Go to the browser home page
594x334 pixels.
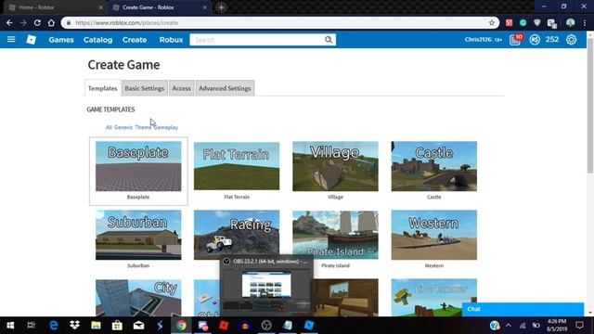coord(51,22)
